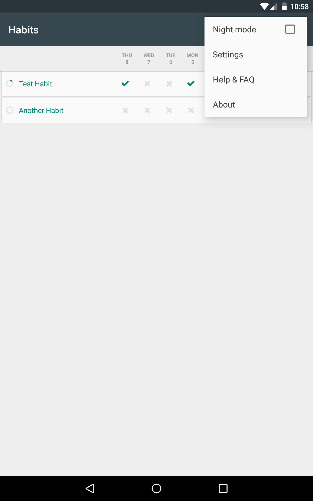Mark Another Habit done for Monday 5
313x501 pixels.
coord(191,110)
